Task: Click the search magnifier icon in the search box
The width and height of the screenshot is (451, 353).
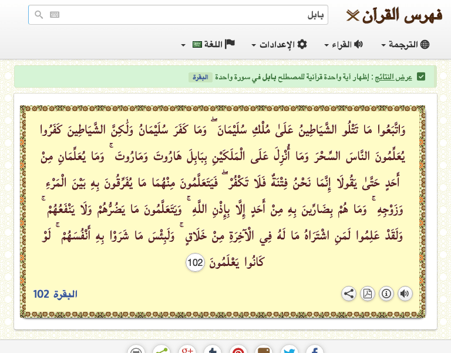Action: 39,14
